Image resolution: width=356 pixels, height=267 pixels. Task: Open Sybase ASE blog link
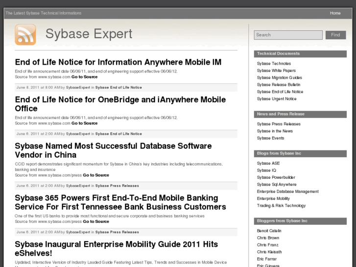point(268,163)
